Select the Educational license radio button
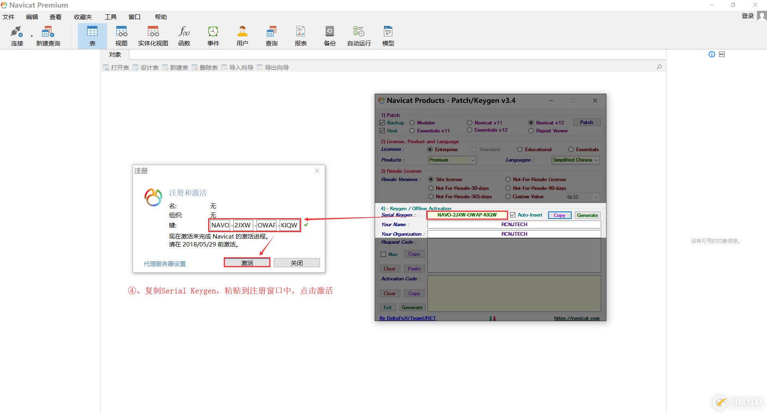 point(520,150)
